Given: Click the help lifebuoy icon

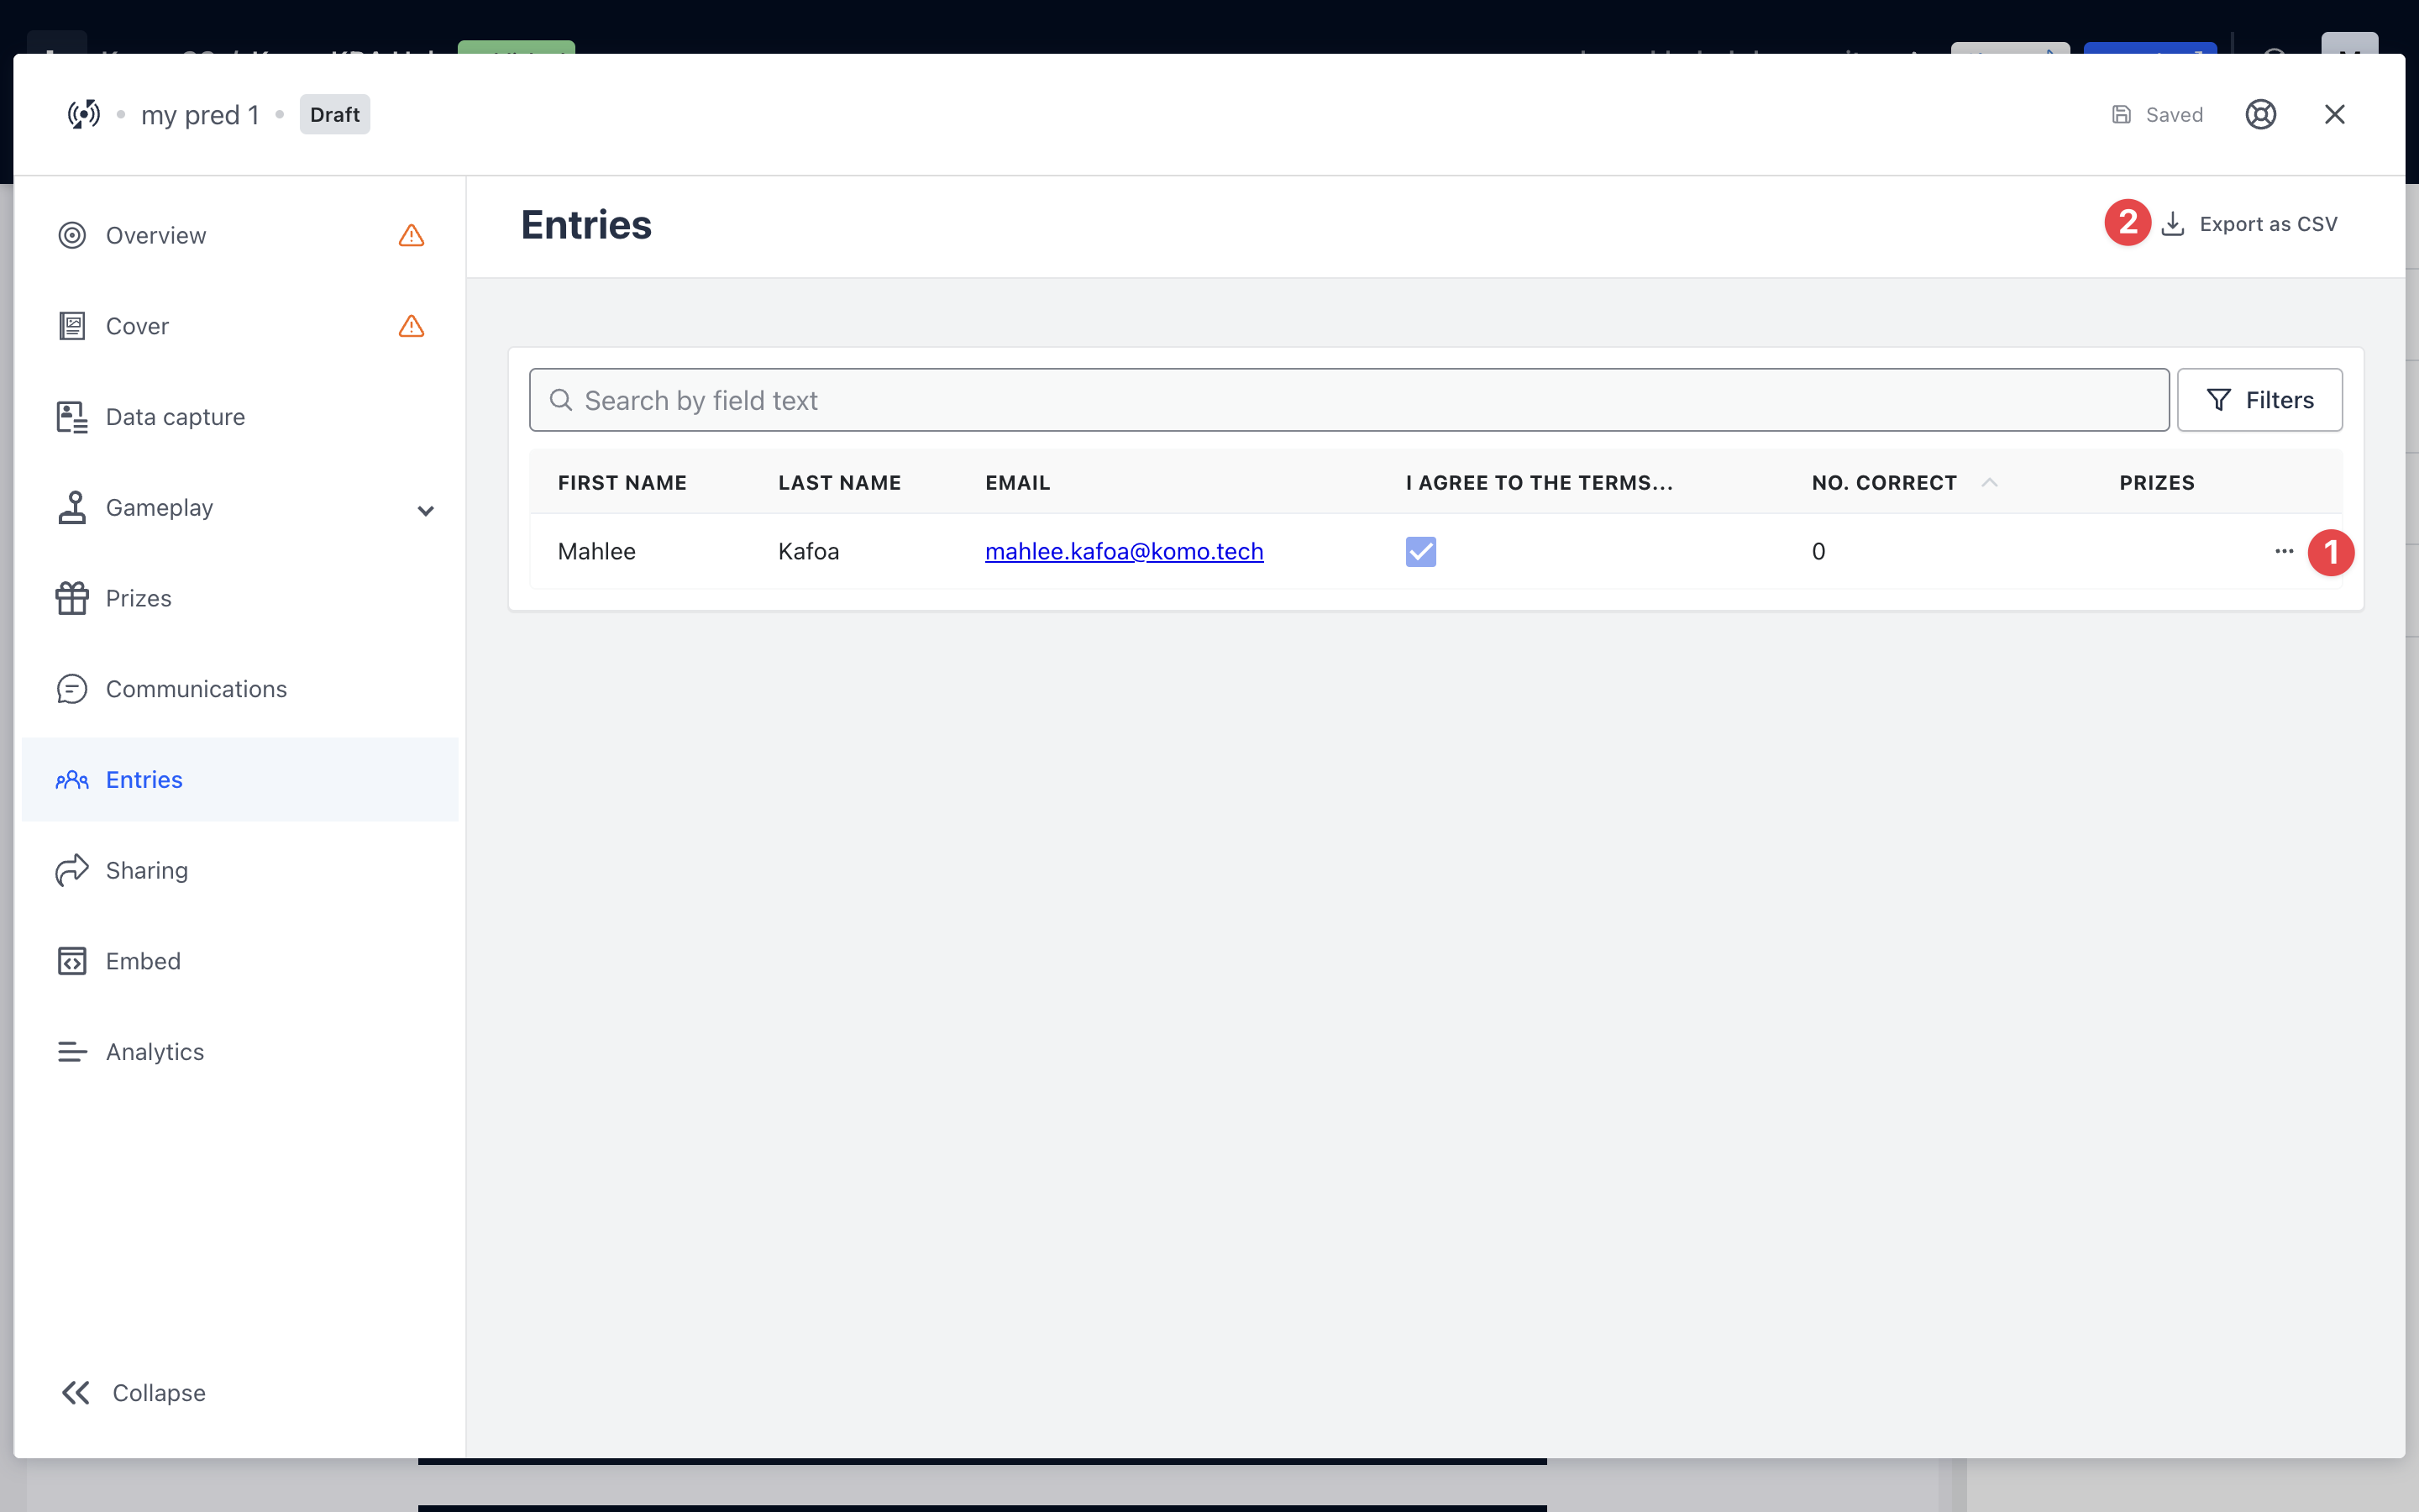Looking at the screenshot, I should 2260,114.
